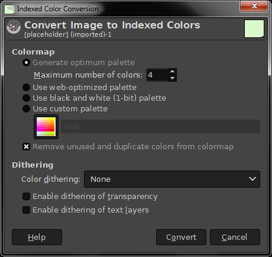Viewport: 272px width, 257px height.
Task: Click the GIMP window icon in title bar
Action: pyautogui.click(x=9, y=9)
